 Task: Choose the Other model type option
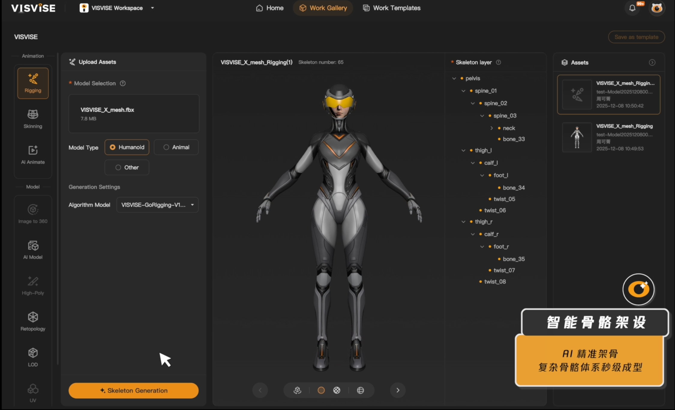pos(127,167)
